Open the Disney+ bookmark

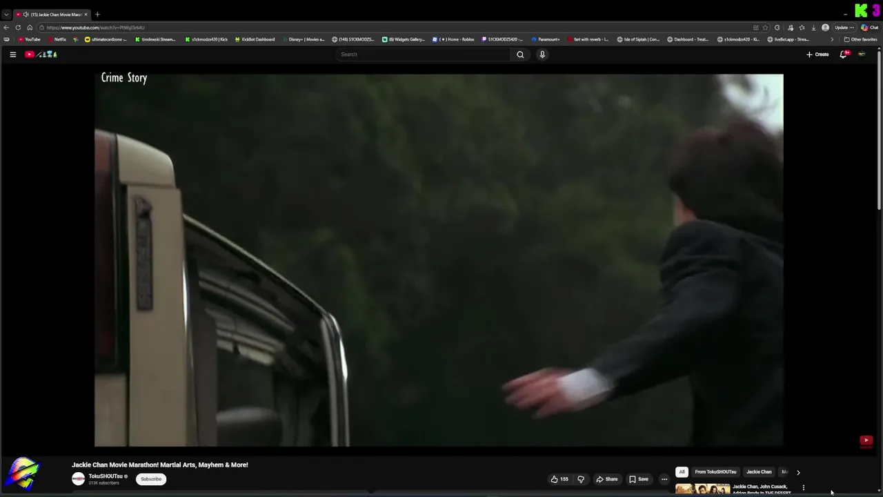303,39
